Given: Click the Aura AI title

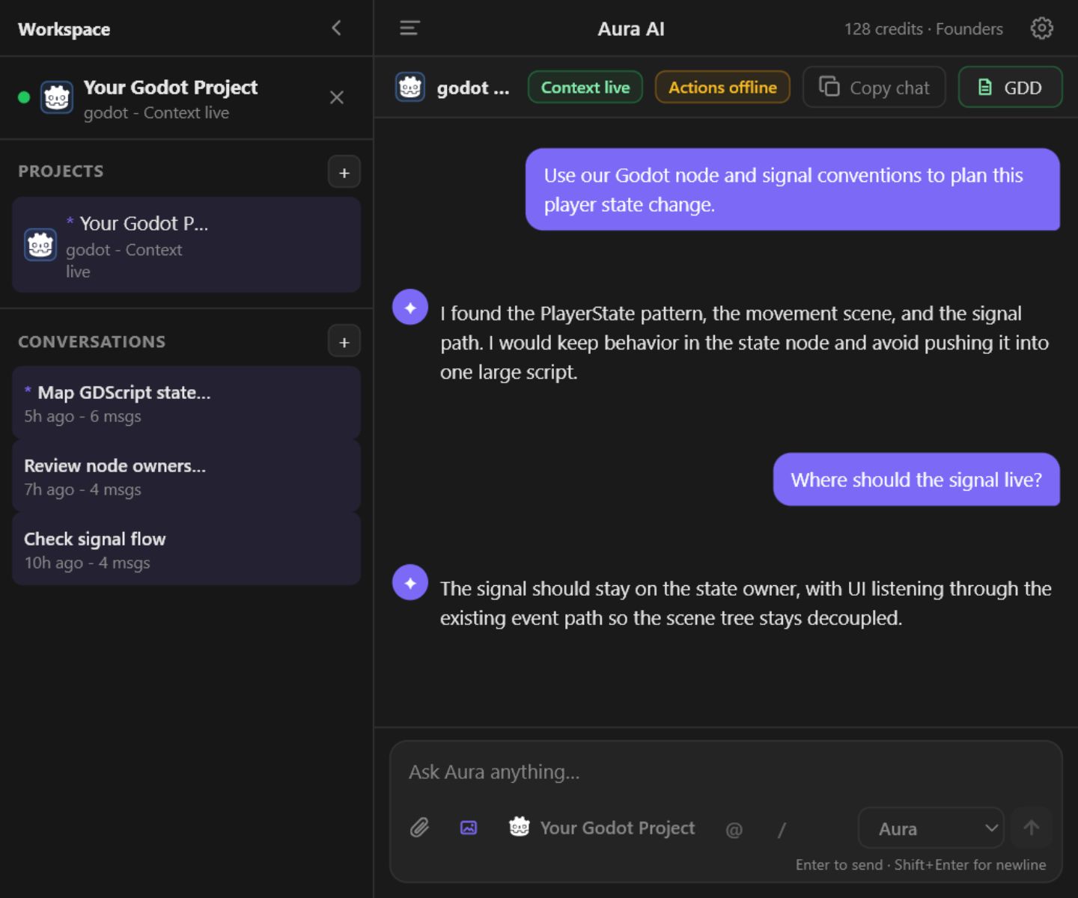Looking at the screenshot, I should 631,29.
